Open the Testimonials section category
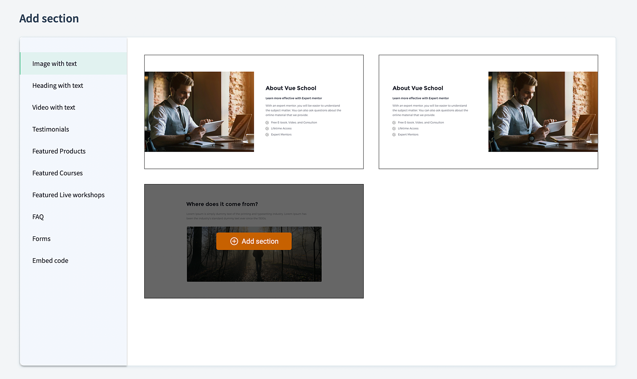This screenshot has width=637, height=379. click(51, 129)
